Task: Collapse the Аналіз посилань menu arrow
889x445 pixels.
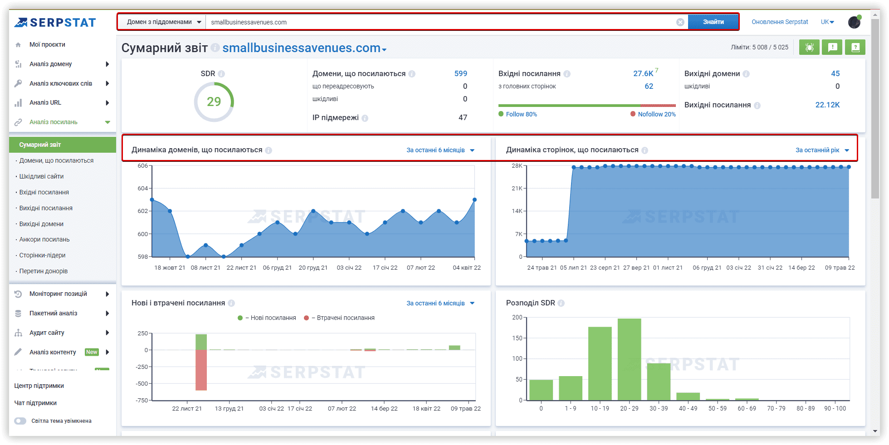Action: 107,122
